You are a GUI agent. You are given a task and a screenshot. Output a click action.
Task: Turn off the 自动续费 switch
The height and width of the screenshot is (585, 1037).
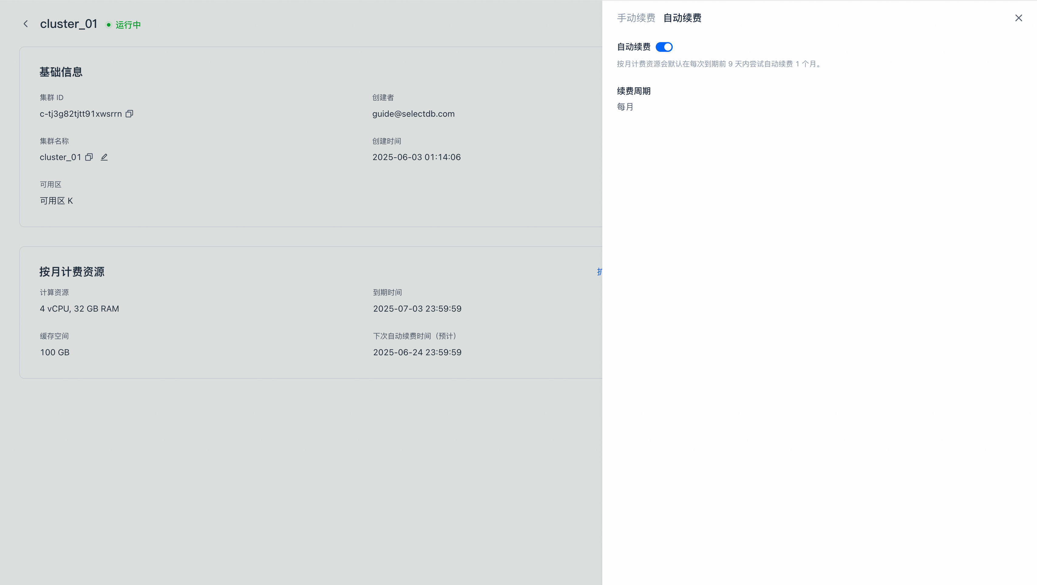tap(664, 47)
